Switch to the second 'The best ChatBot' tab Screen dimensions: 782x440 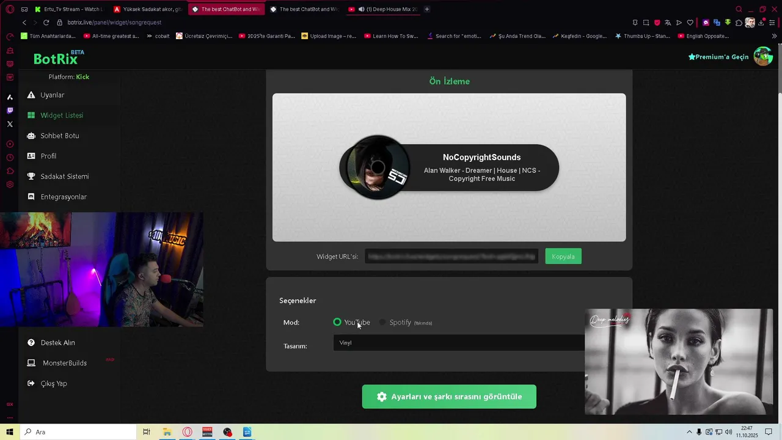(x=304, y=9)
